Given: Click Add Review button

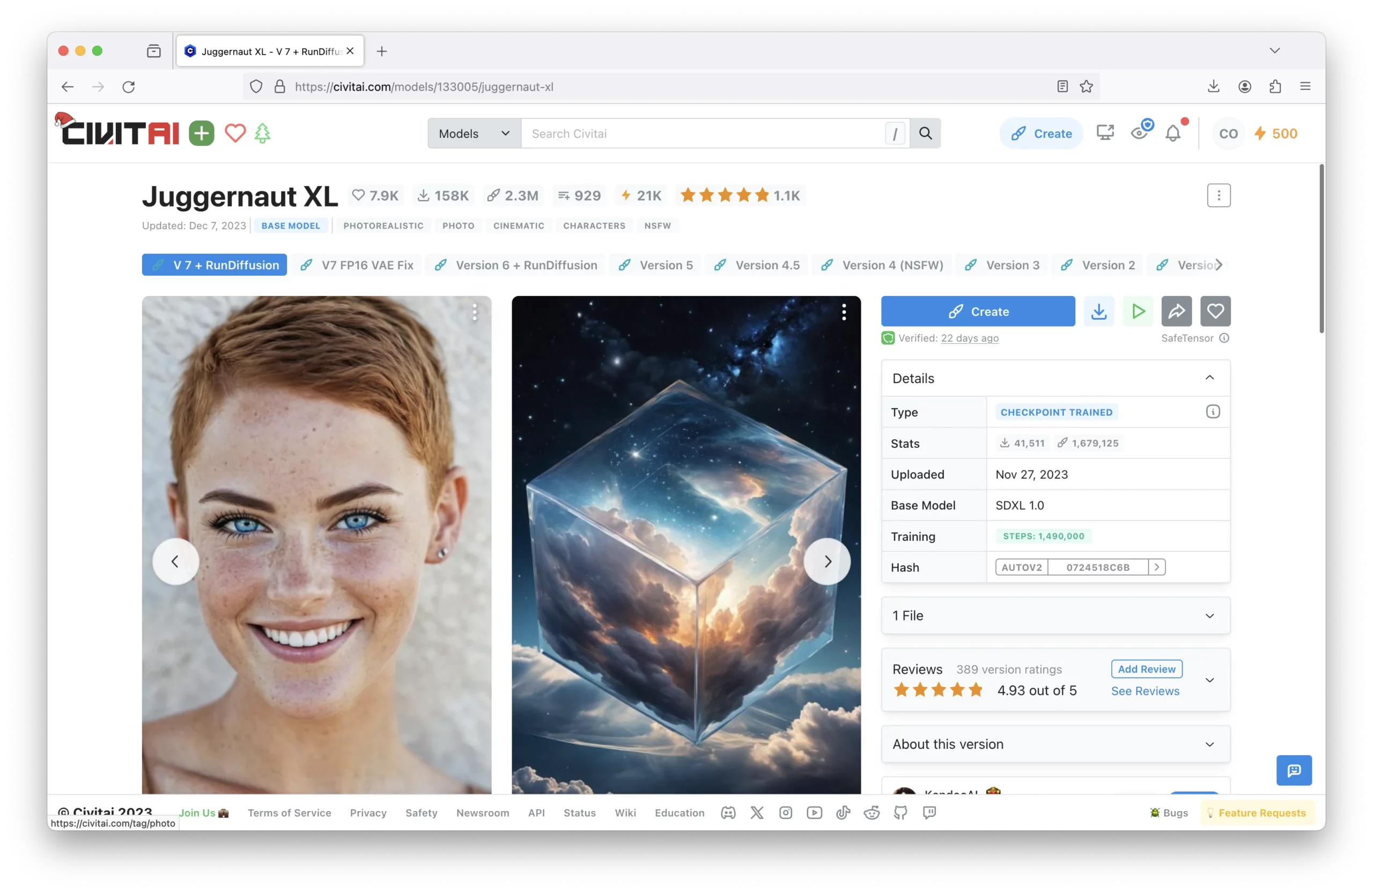Looking at the screenshot, I should [1146, 669].
